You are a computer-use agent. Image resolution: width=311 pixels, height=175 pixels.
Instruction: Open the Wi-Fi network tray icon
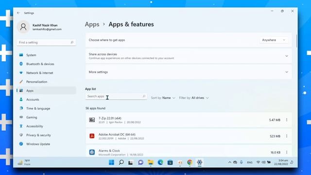(x=258, y=162)
